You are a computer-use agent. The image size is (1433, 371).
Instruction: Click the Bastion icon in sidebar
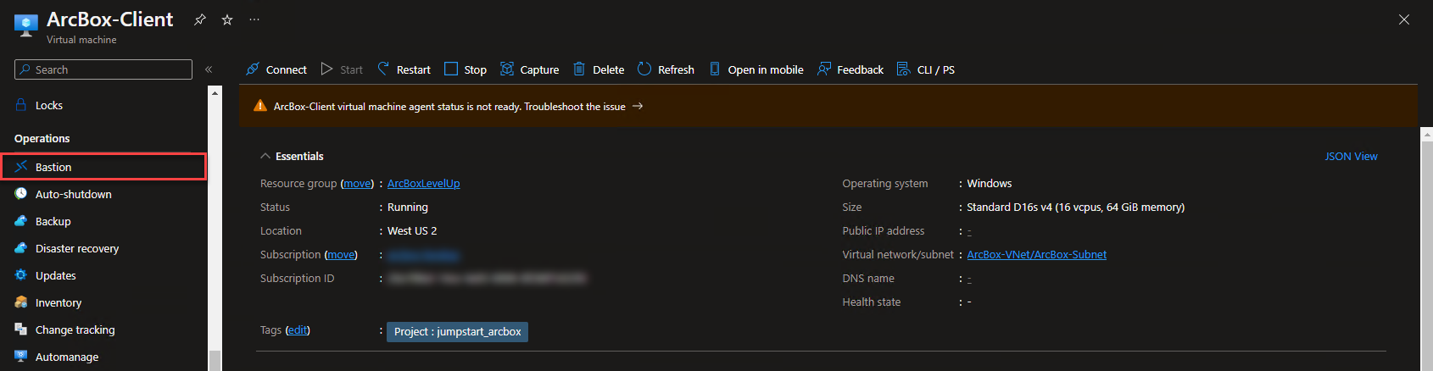coord(21,167)
